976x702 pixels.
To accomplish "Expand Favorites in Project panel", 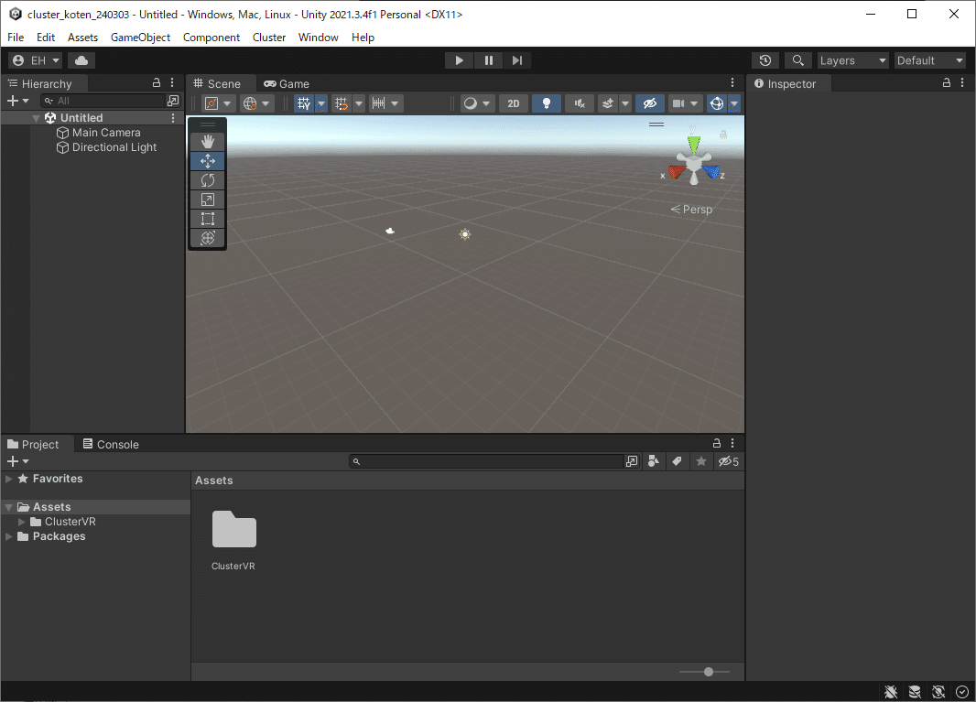I will (9, 479).
